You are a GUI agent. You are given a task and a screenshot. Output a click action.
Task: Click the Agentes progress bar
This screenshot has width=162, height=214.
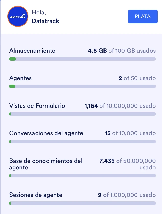[82, 87]
